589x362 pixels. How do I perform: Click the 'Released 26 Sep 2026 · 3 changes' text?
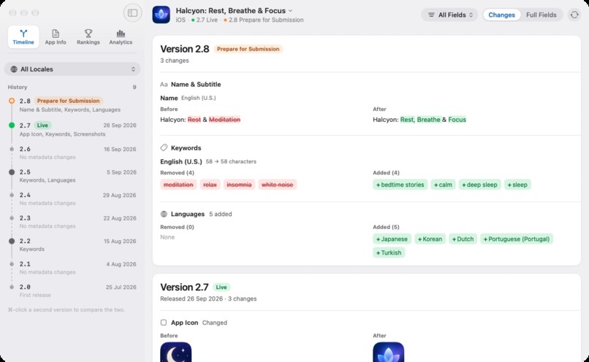pos(208,299)
